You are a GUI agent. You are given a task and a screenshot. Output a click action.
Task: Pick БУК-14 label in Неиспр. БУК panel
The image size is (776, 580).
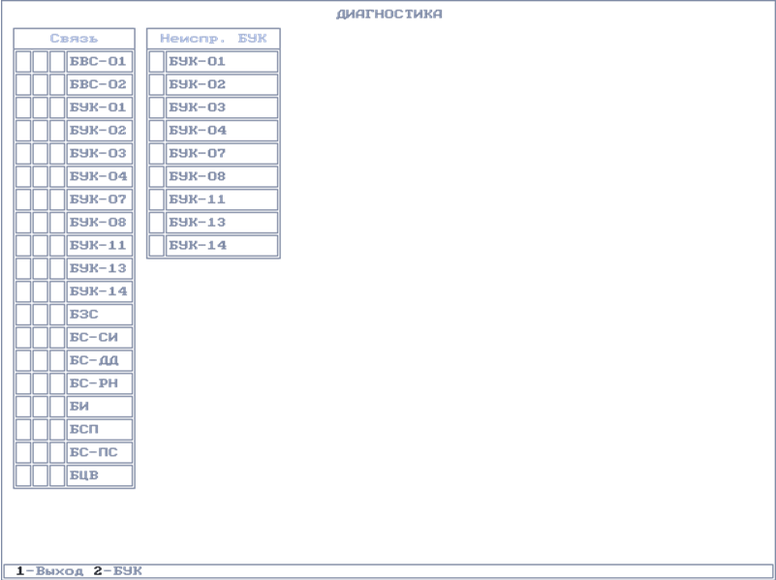(222, 246)
